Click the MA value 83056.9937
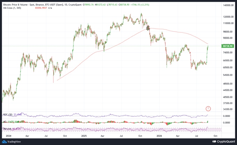The image size is (237, 145). click(41, 8)
